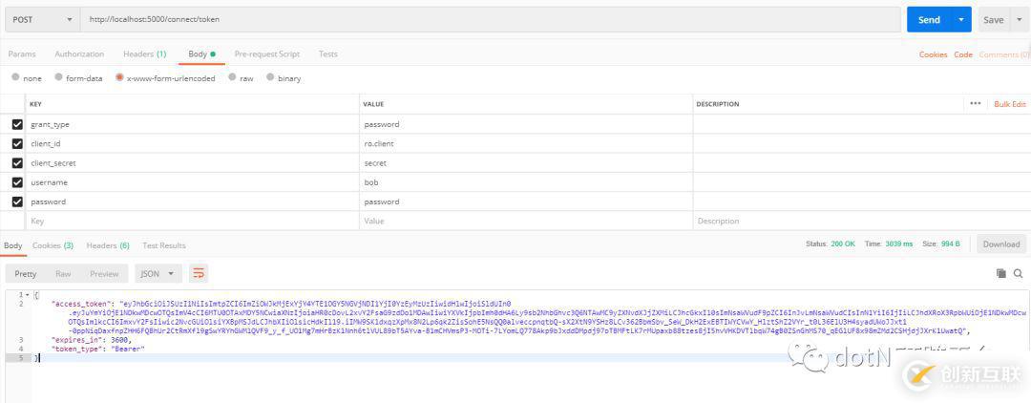1031x403 pixels.
Task: Click the Code link
Action: point(963,54)
